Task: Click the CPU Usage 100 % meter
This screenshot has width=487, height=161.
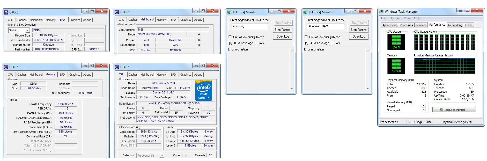Action: [x=396, y=42]
